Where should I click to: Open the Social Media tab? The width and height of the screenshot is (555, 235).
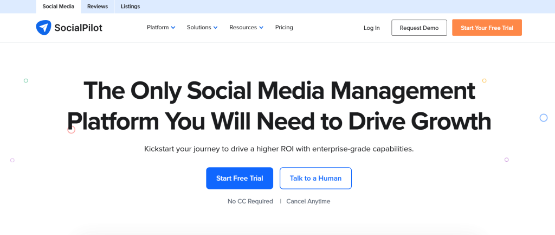pyautogui.click(x=59, y=7)
